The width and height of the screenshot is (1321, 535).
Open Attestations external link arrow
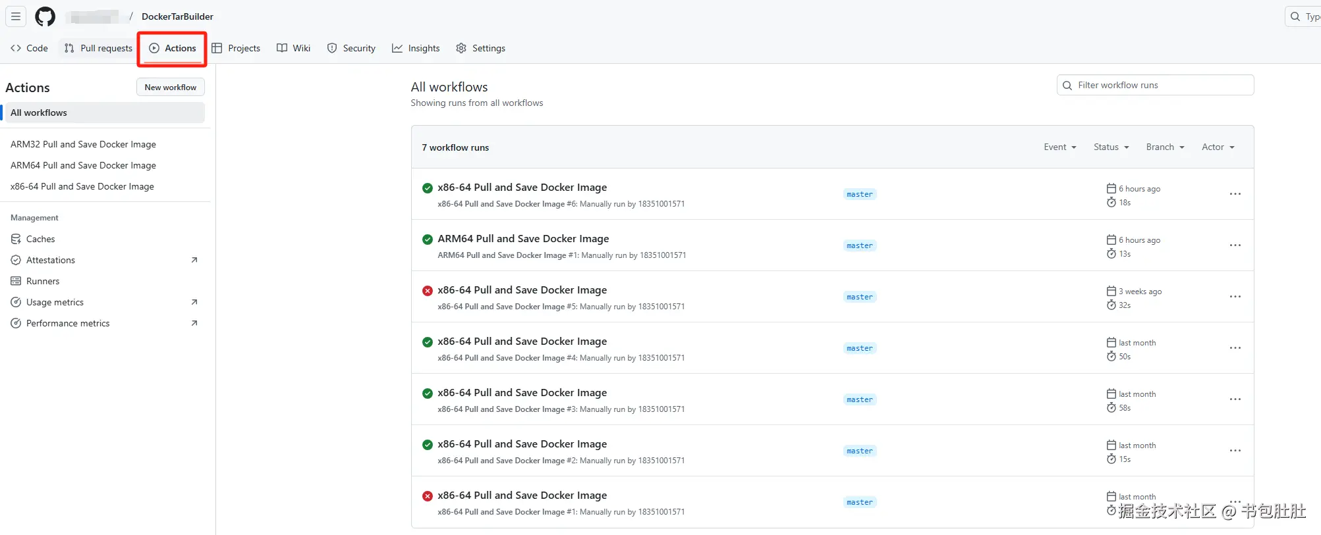click(194, 260)
